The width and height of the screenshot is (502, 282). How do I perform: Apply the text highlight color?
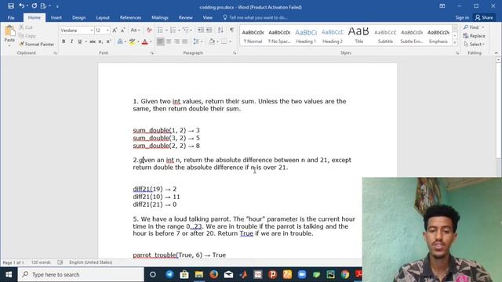[132, 42]
